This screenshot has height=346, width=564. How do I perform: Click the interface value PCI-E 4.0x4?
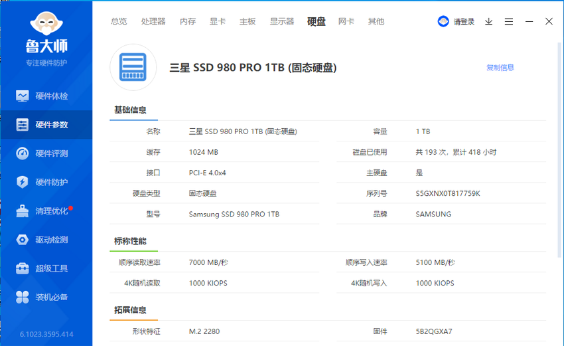click(208, 173)
